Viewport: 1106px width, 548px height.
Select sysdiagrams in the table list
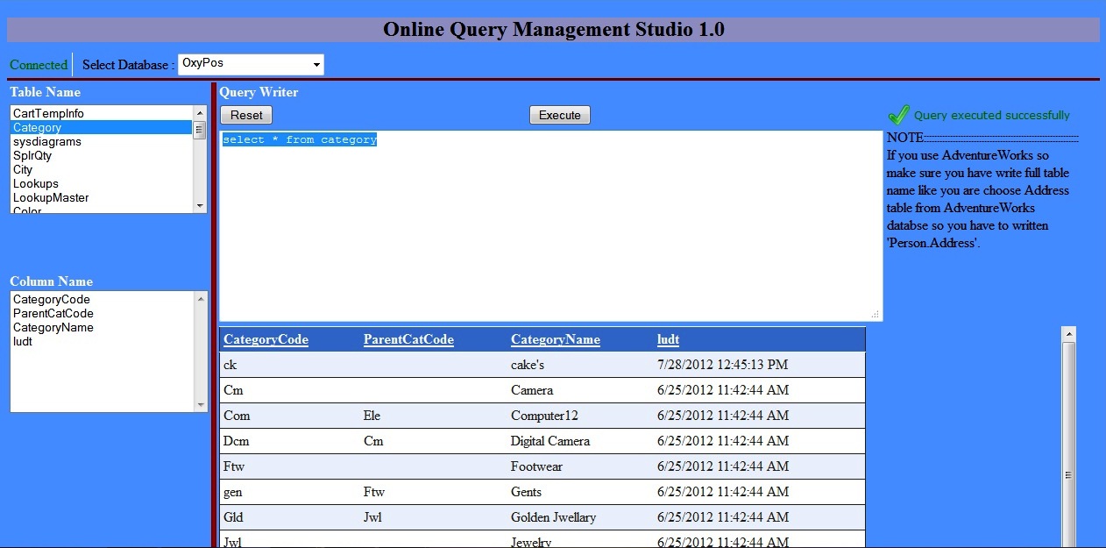pos(102,141)
